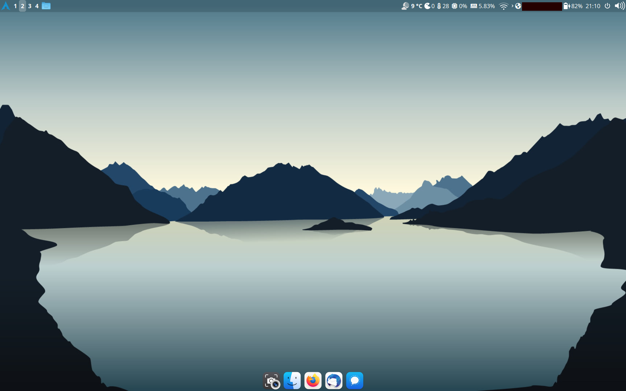626x391 pixels.
Task: Click the battery charging icon
Action: coord(567,6)
